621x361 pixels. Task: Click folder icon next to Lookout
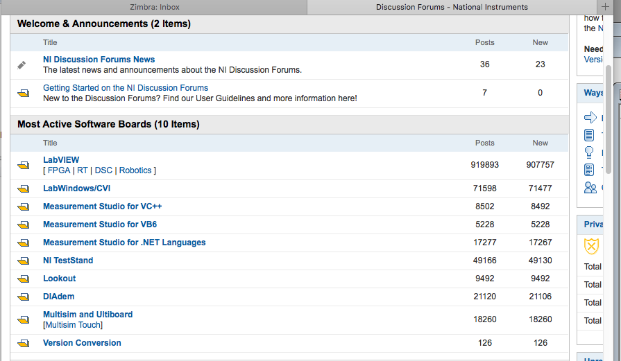click(x=24, y=279)
